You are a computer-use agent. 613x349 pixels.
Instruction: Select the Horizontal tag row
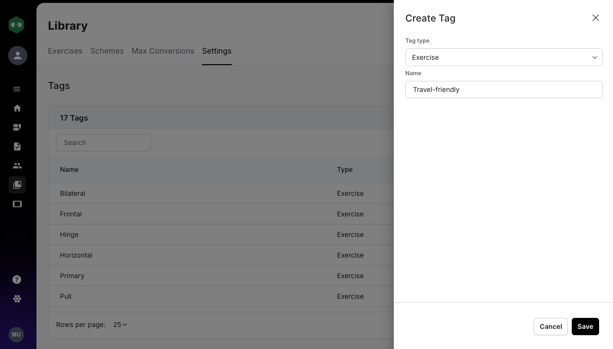(221, 255)
